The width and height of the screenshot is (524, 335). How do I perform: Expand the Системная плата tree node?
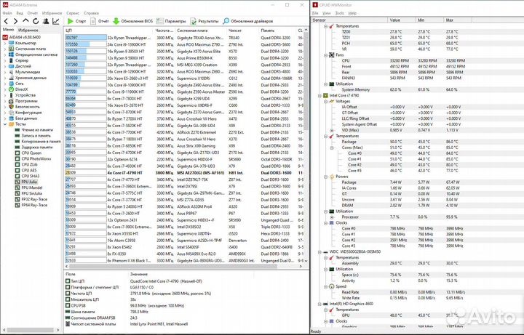pos(5,49)
